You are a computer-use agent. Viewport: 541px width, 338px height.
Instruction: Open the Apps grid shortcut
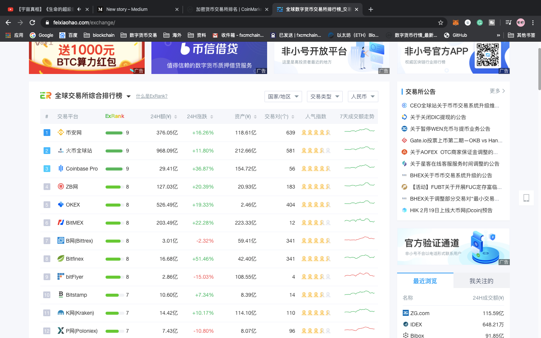14,35
